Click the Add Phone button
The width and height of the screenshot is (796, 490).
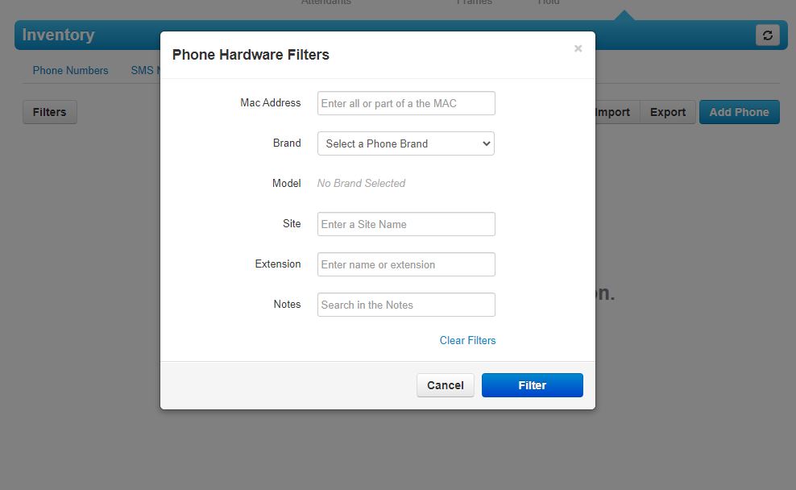739,112
